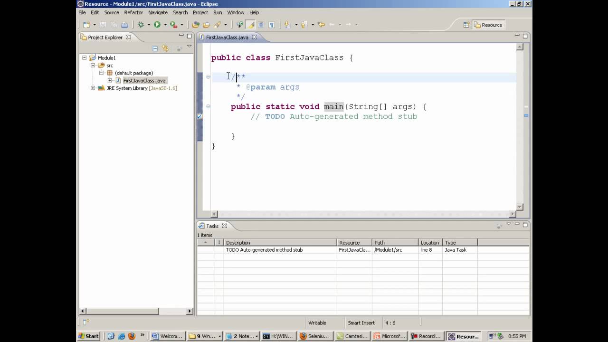608x342 pixels.
Task: Open the Source menu
Action: point(112,12)
